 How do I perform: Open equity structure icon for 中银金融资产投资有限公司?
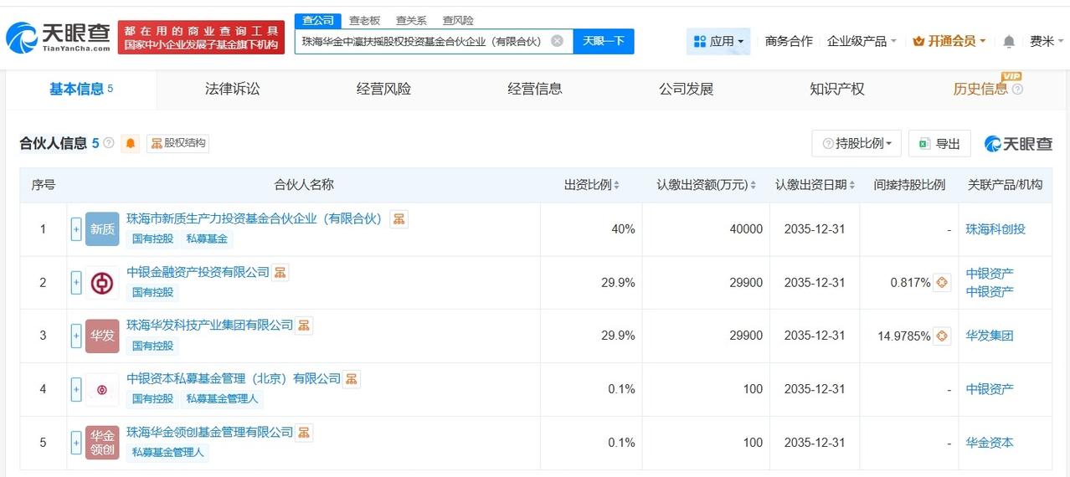click(x=280, y=272)
